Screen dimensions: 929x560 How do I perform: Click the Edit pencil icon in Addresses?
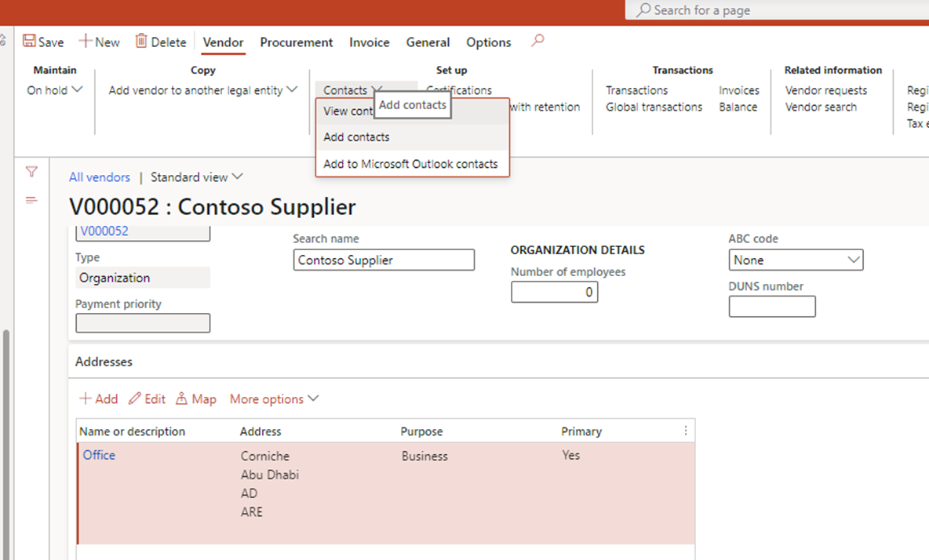[135, 399]
